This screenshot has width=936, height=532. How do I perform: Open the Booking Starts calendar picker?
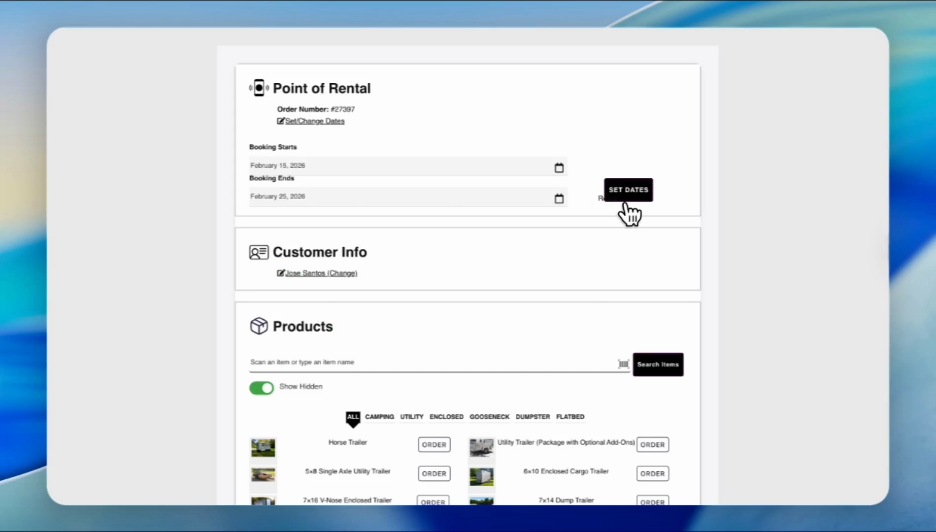point(559,168)
